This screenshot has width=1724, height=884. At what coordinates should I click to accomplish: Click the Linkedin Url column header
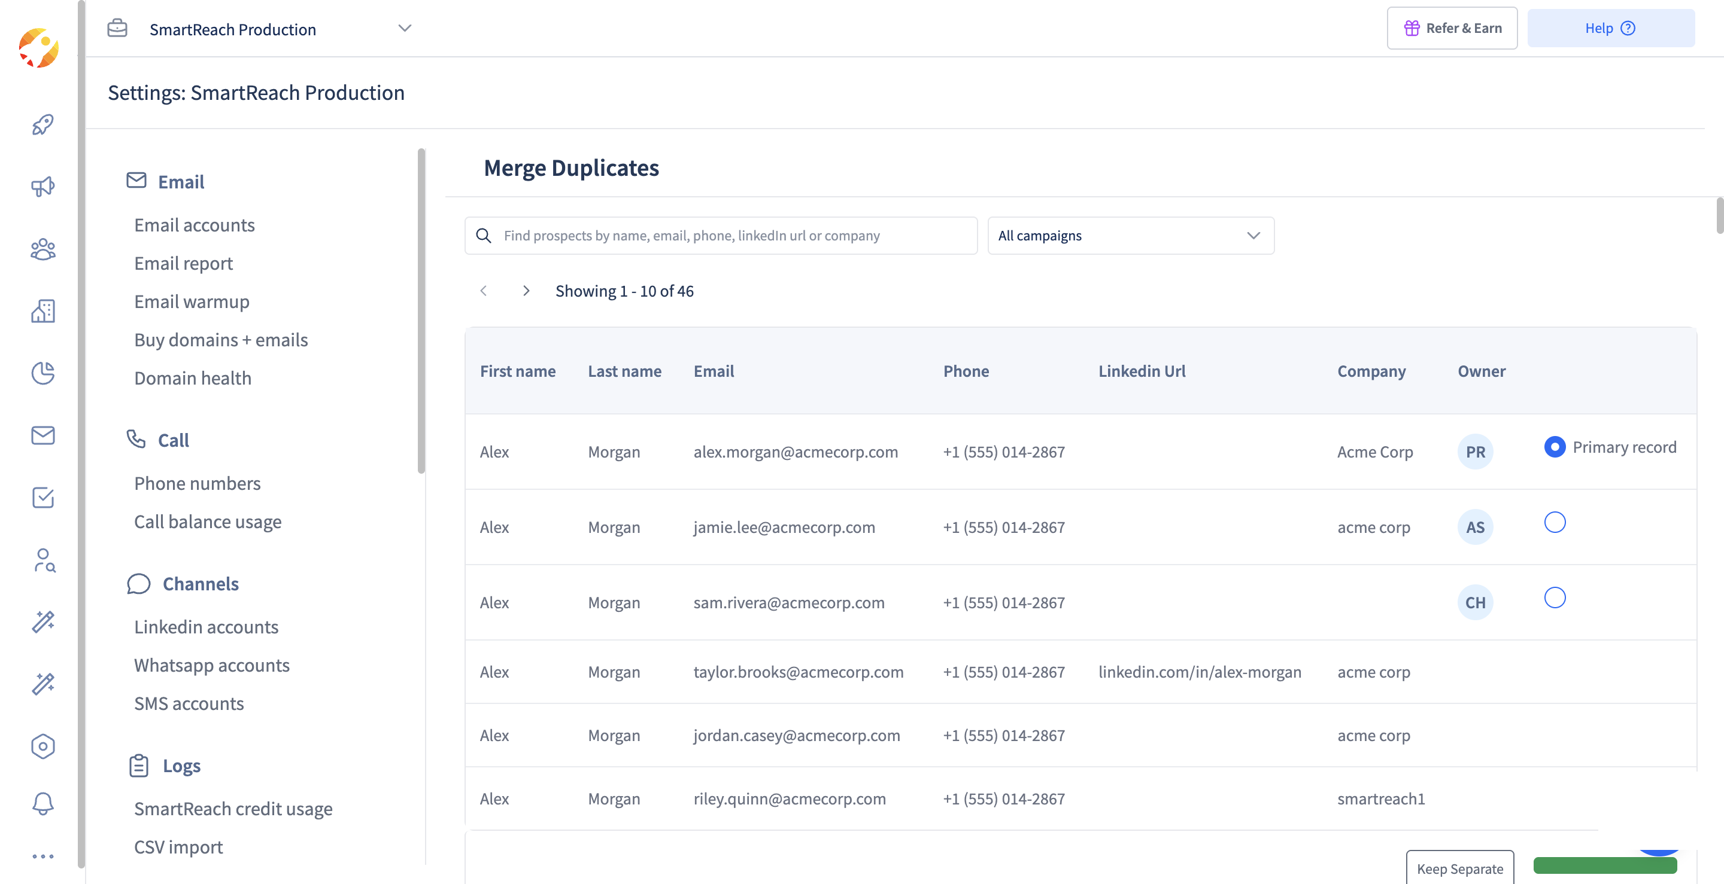1142,371
